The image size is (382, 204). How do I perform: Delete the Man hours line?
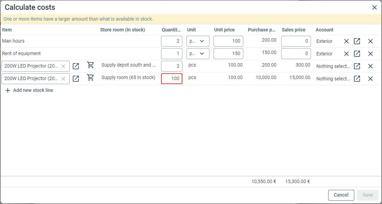[370, 41]
